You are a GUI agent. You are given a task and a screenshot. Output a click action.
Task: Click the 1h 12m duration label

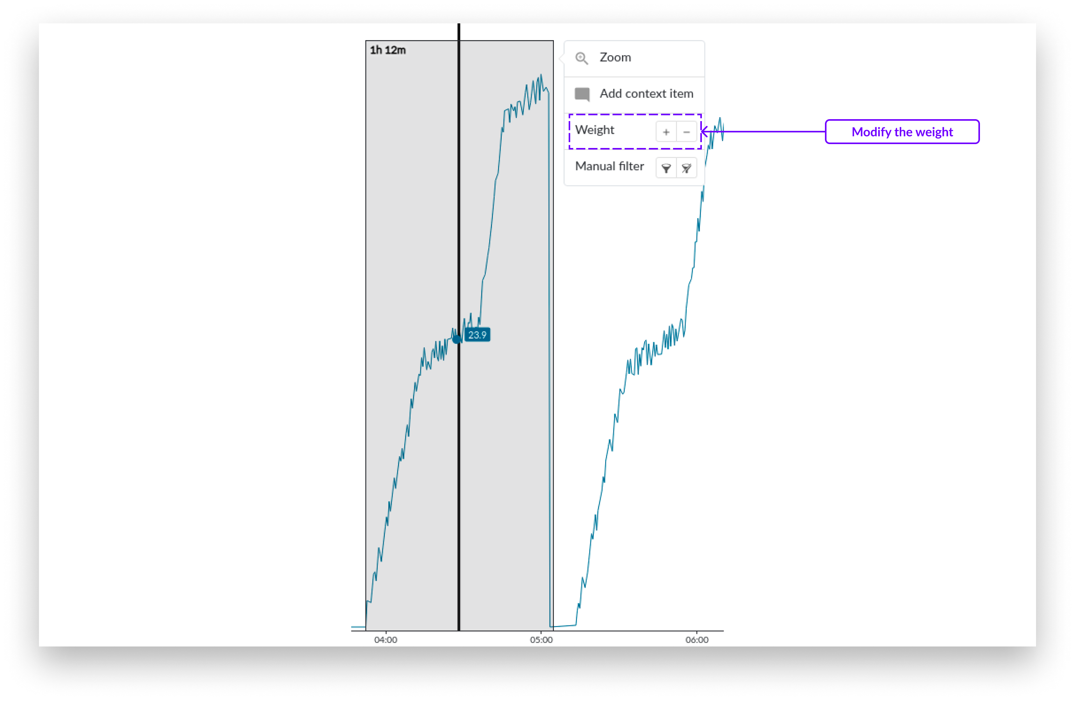coord(388,50)
